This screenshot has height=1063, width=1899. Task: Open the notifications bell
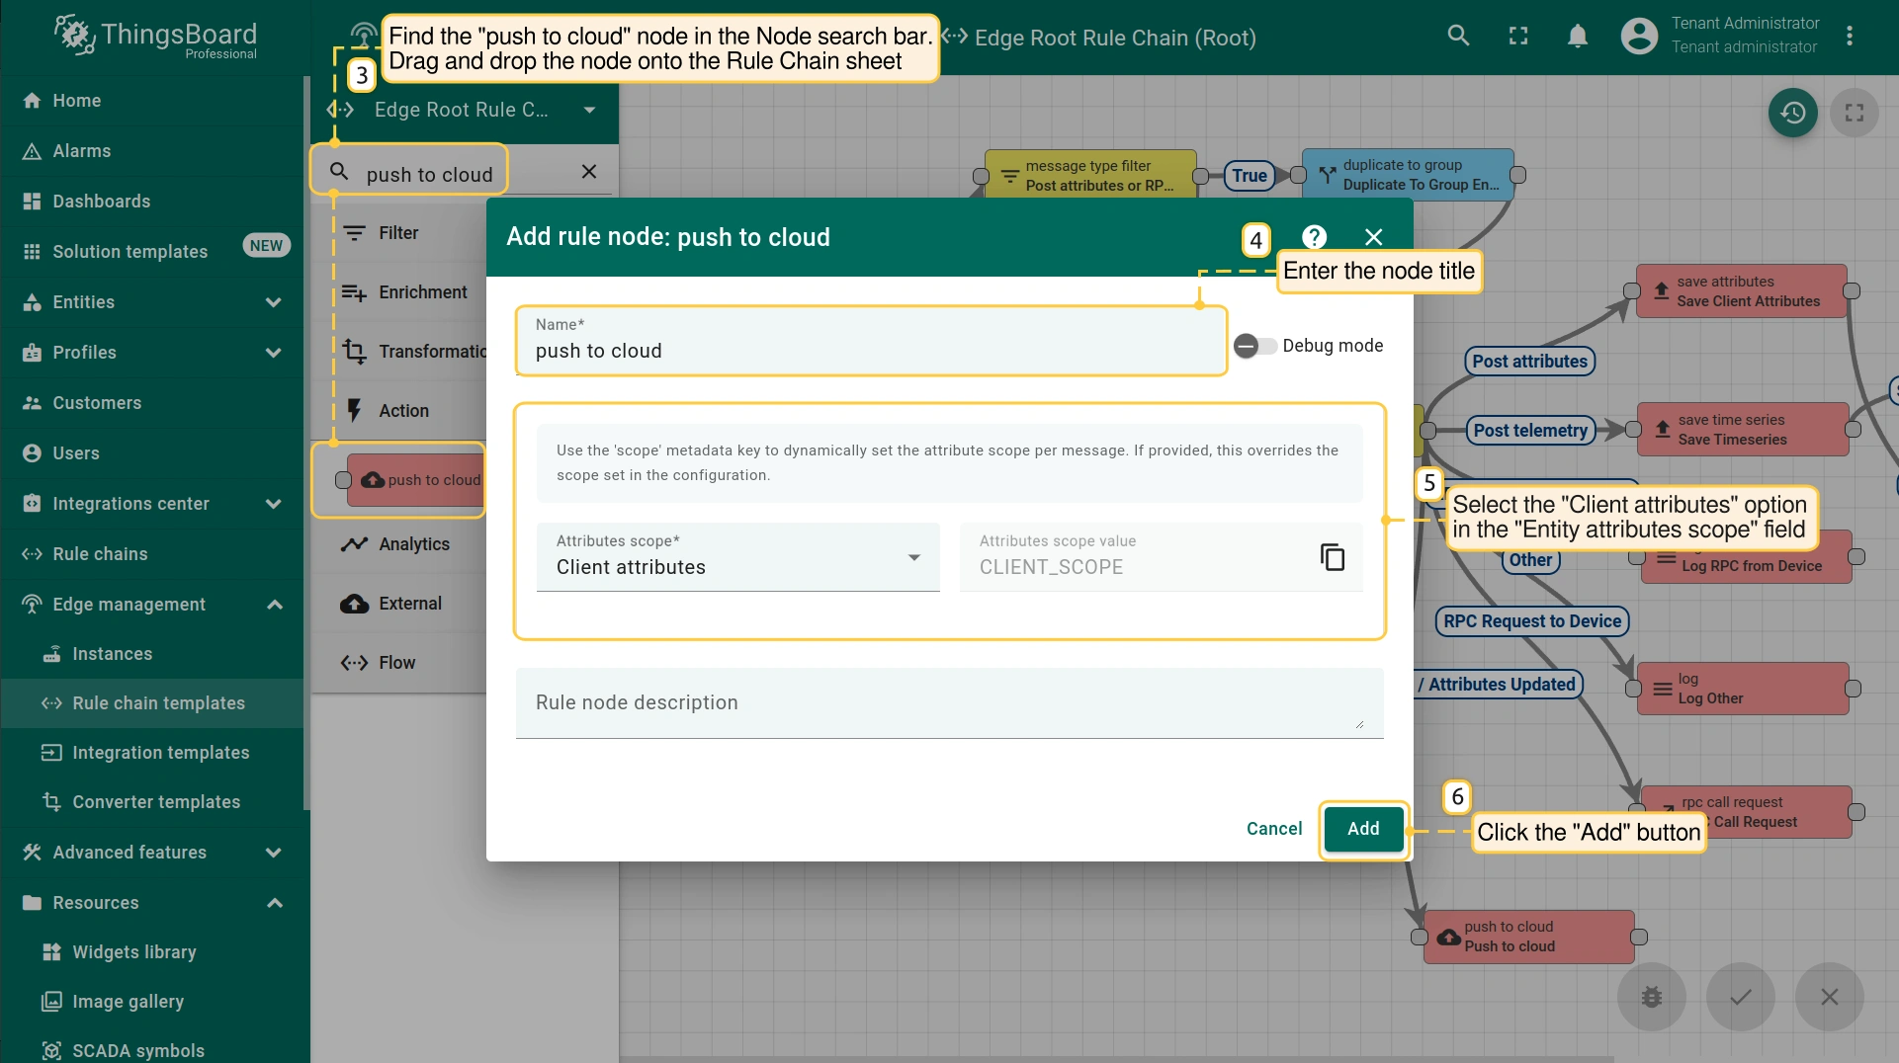coord(1578,37)
